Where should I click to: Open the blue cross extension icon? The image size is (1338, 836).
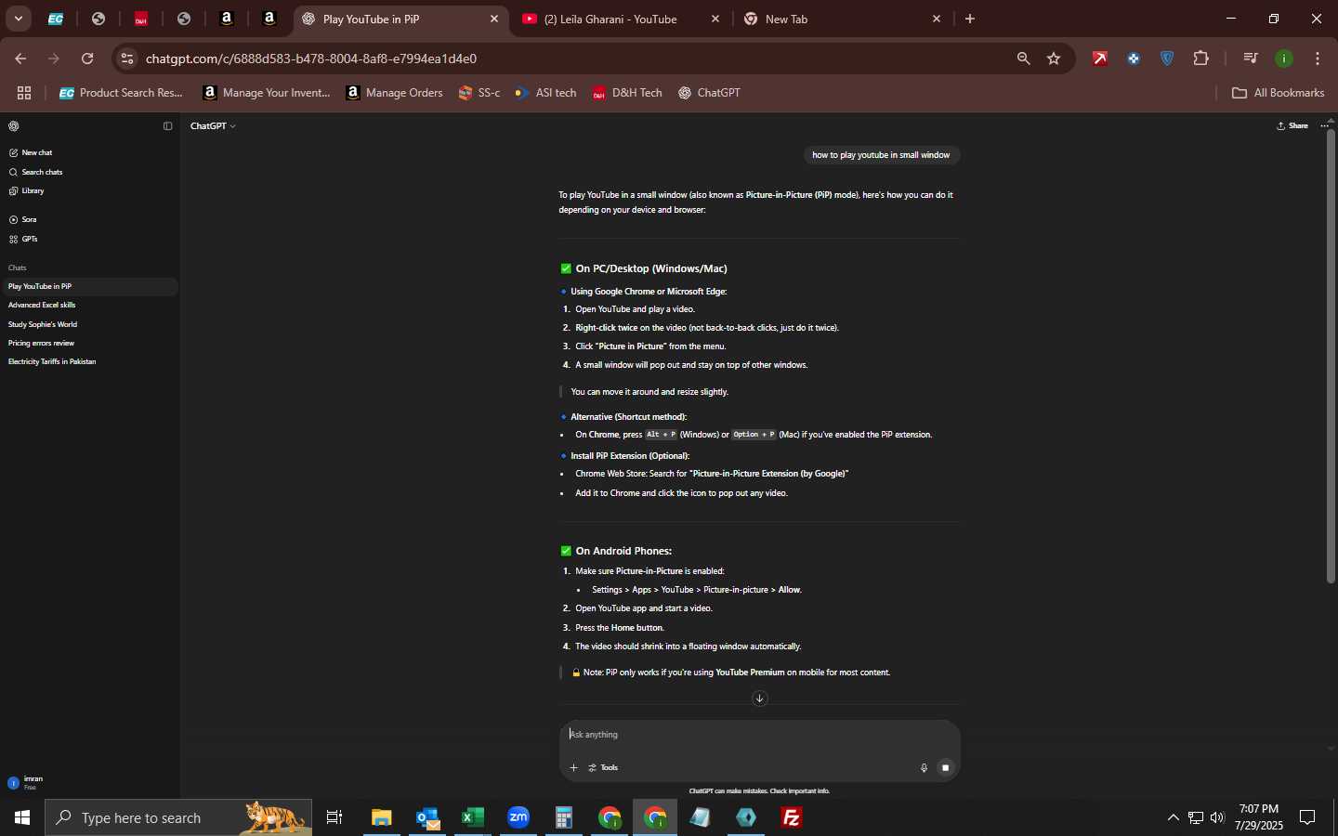(x=1134, y=59)
